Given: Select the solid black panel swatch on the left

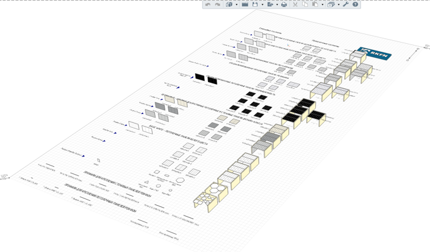Looking at the screenshot, I should tap(199, 77).
